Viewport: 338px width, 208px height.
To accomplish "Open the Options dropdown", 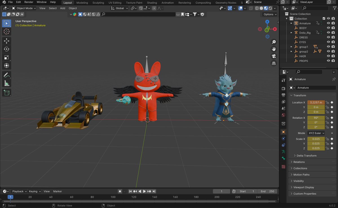I will [270, 14].
